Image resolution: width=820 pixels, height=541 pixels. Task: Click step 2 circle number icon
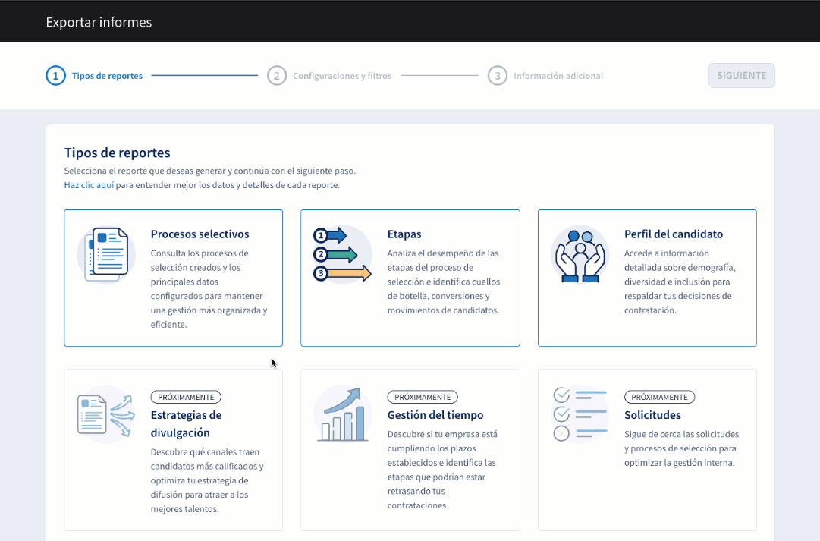pos(277,76)
